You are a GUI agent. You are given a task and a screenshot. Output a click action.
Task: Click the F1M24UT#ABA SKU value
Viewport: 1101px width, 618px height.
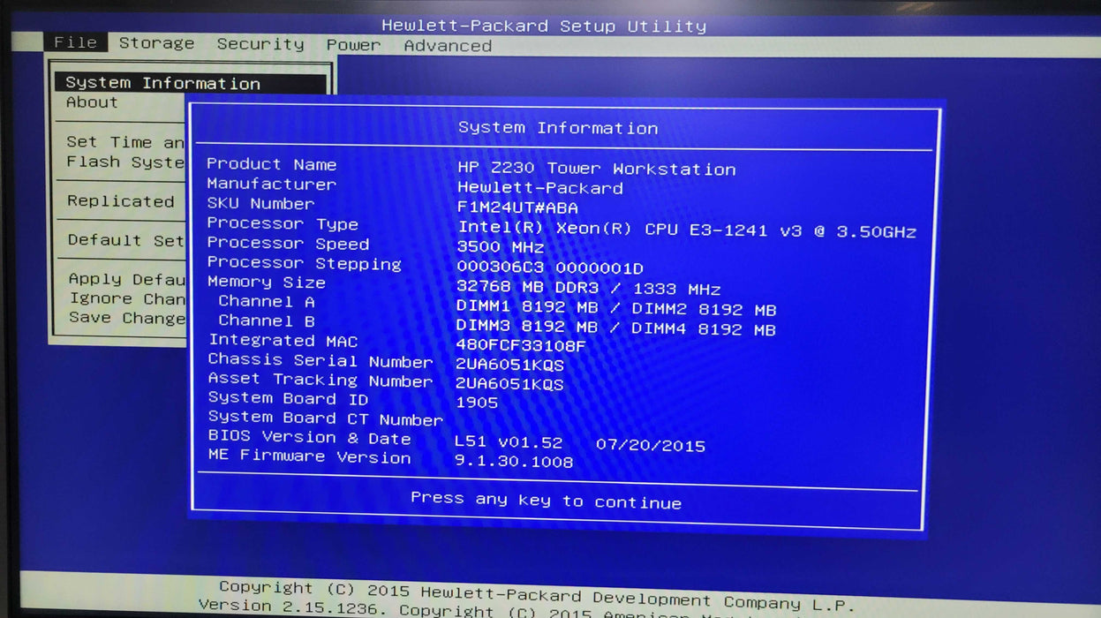(517, 208)
